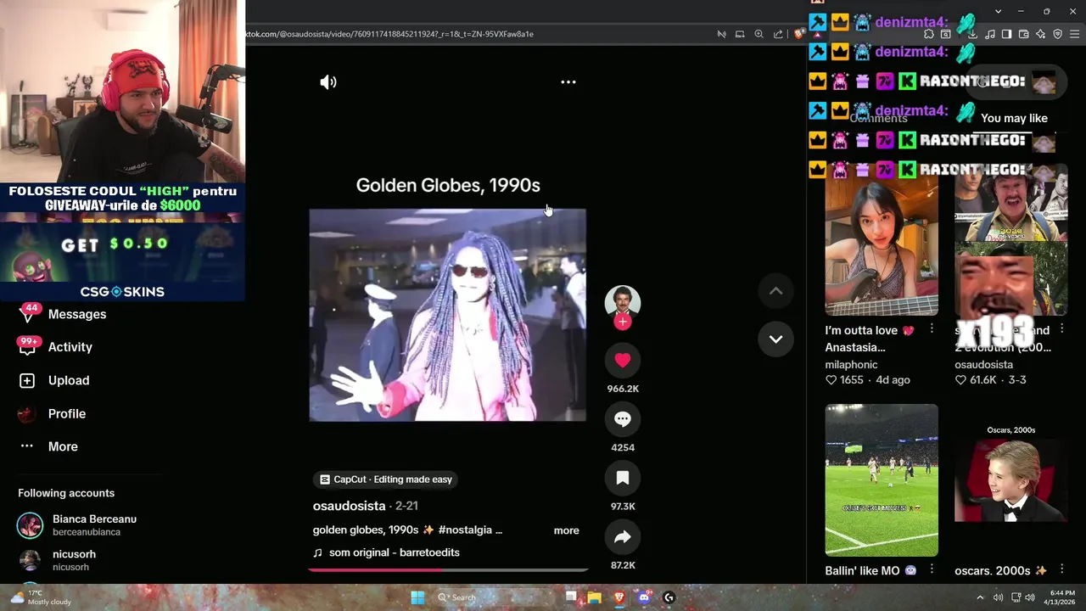Image resolution: width=1086 pixels, height=611 pixels.
Task: Open the browser downloads icon
Action: click(972, 34)
